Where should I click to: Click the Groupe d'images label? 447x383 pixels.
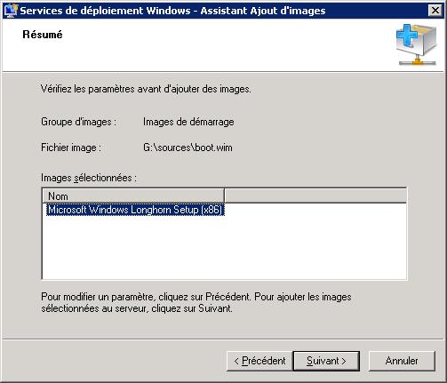78,122
